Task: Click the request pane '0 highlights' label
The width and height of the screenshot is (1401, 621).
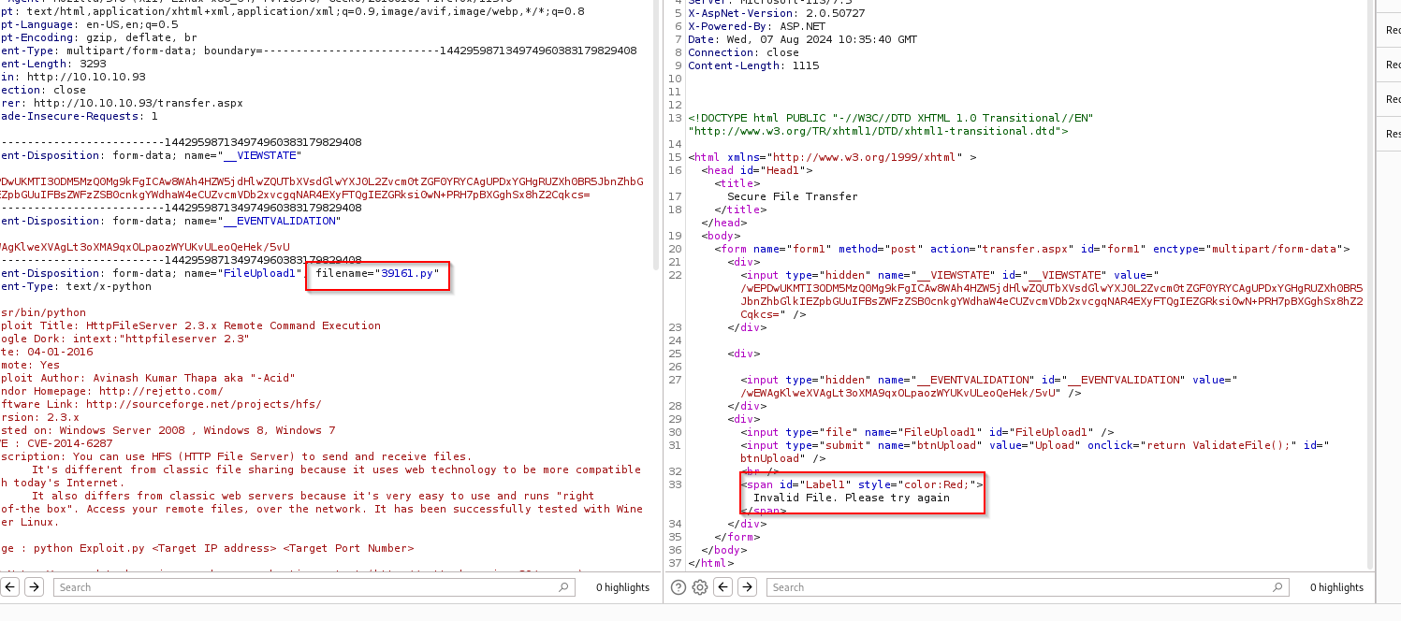Action: click(x=622, y=587)
